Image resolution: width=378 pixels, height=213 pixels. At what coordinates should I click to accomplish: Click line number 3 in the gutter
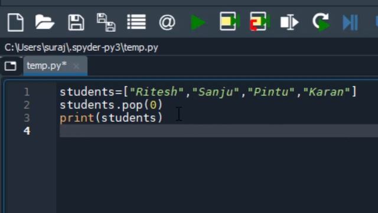(x=27, y=118)
